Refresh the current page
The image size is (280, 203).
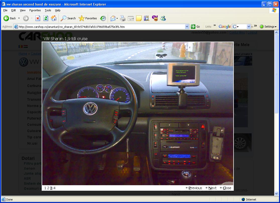coord(46,18)
